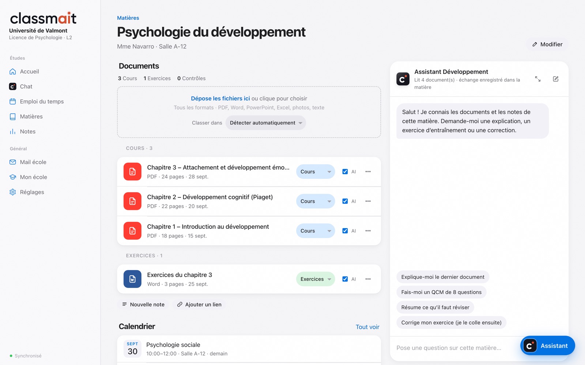The width and height of the screenshot is (585, 365).
Task: Click Word icon of Exercices du chapitre 3
Action: pyautogui.click(x=132, y=279)
